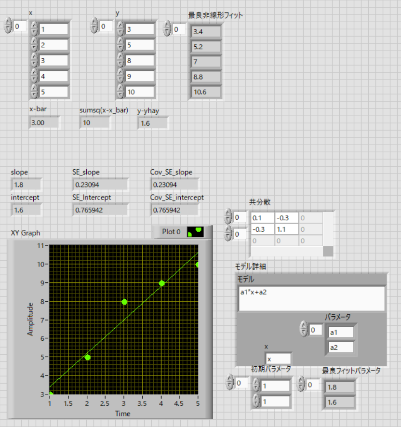
Task: Click the first x array value field containing 1
Action: [x=53, y=29]
